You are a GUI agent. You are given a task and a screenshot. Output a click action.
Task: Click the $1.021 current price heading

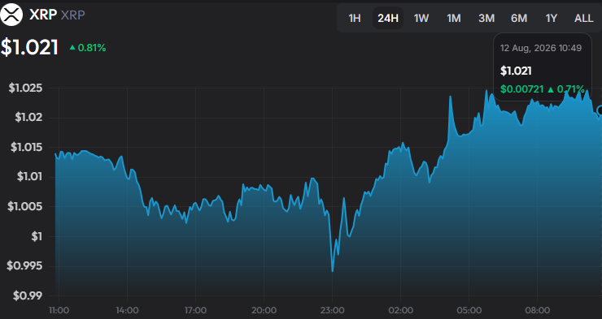29,48
